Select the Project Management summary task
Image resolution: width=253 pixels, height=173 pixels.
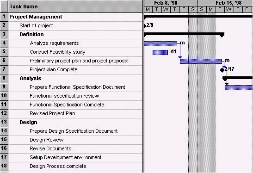(36, 17)
